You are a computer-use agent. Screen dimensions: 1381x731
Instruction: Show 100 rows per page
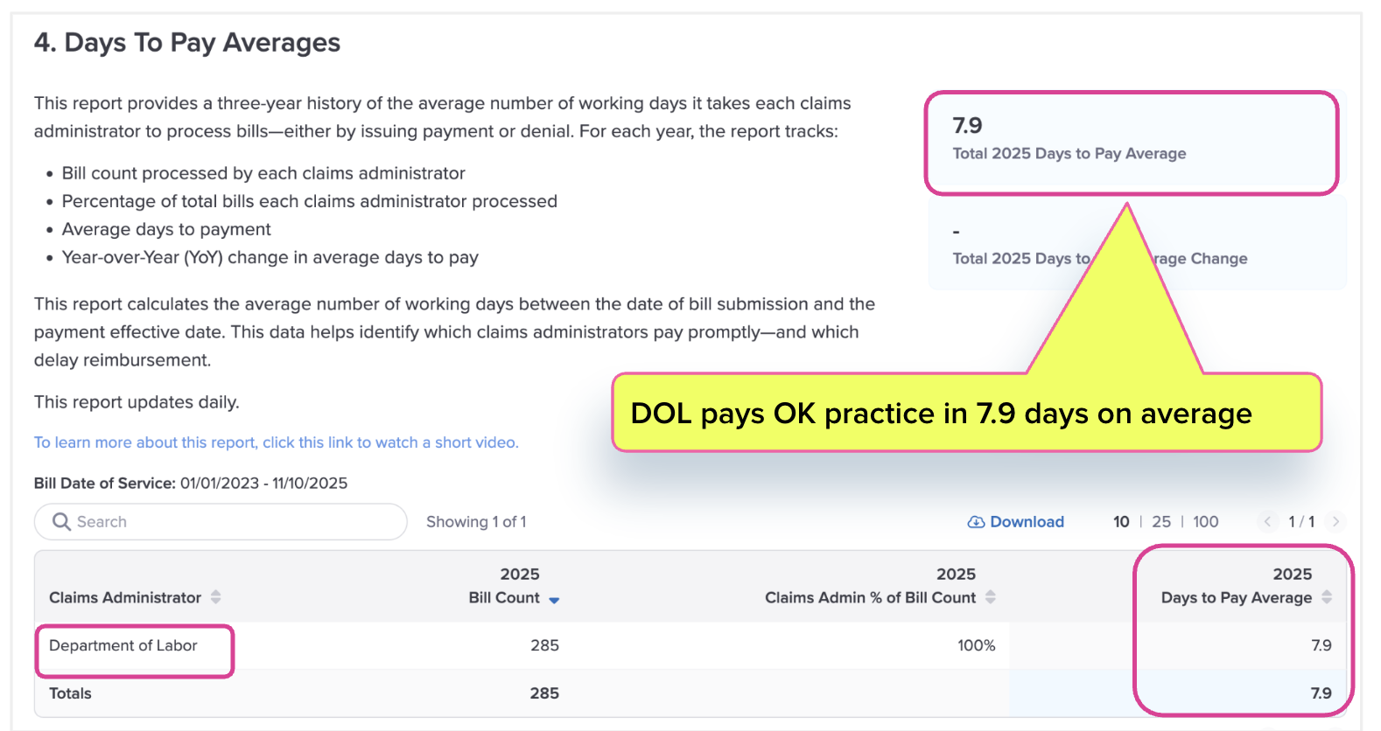[1205, 522]
